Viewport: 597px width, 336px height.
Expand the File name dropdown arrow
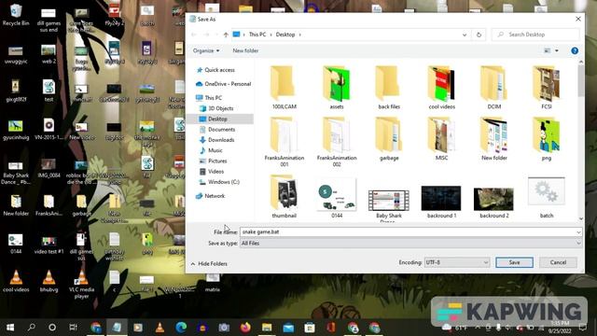[578, 232]
